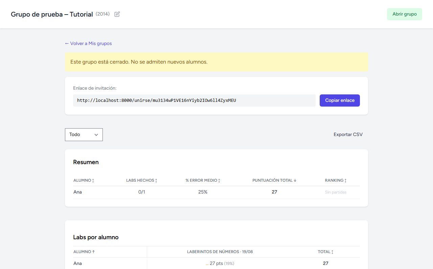This screenshot has width=433, height=269.
Task: Click the invitation link URL field
Action: tap(194, 100)
